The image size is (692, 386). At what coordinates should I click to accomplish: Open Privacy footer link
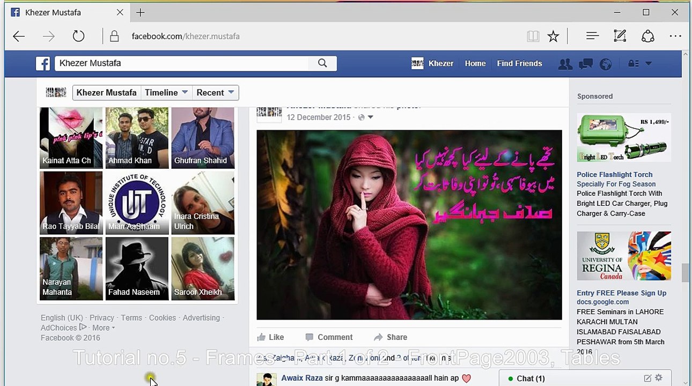102,318
